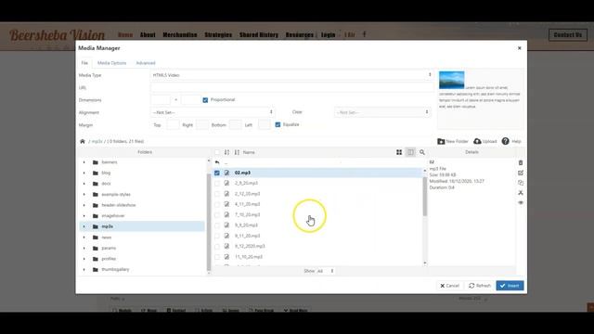Create a new folder with New Folder

453,141
